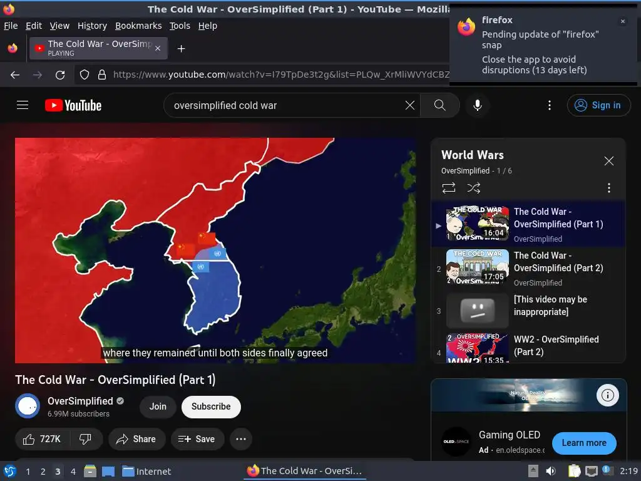Image resolution: width=641 pixels, height=481 pixels.
Task: Focus Firefox Cold War taskbar entry
Action: point(305,471)
